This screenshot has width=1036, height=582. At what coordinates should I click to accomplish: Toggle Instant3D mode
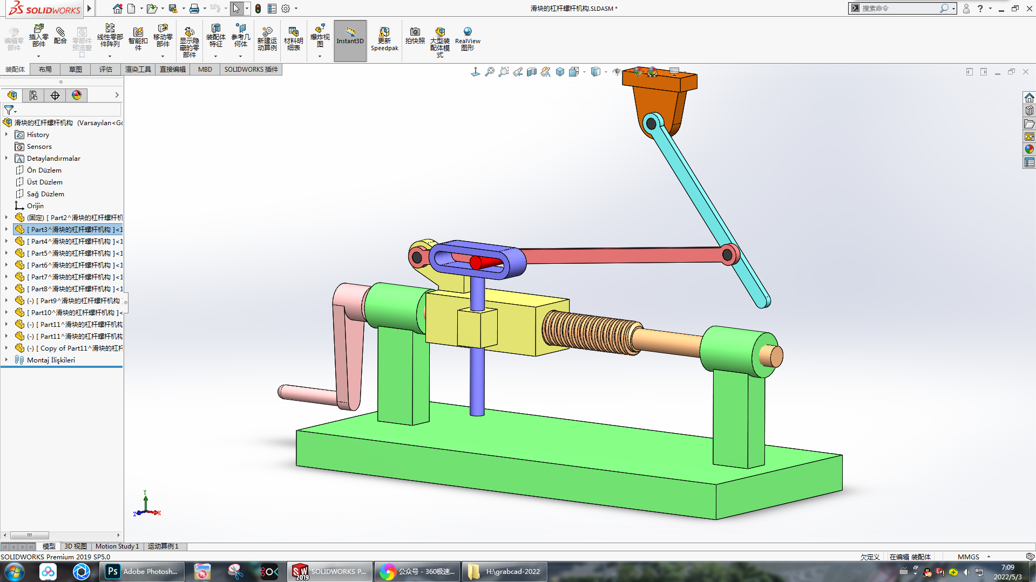(350, 41)
